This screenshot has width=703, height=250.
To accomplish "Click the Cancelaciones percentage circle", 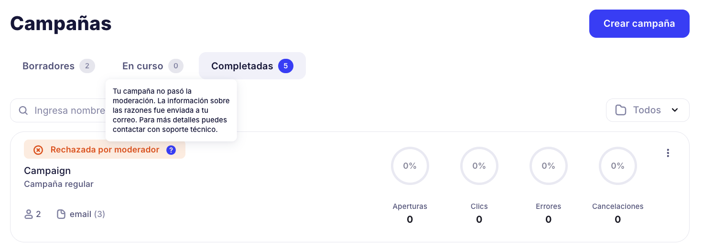I will pos(617,166).
